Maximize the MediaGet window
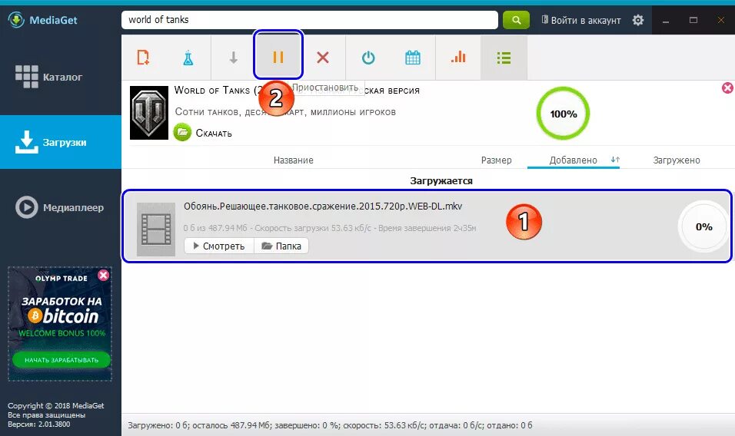The image size is (735, 436). click(693, 20)
